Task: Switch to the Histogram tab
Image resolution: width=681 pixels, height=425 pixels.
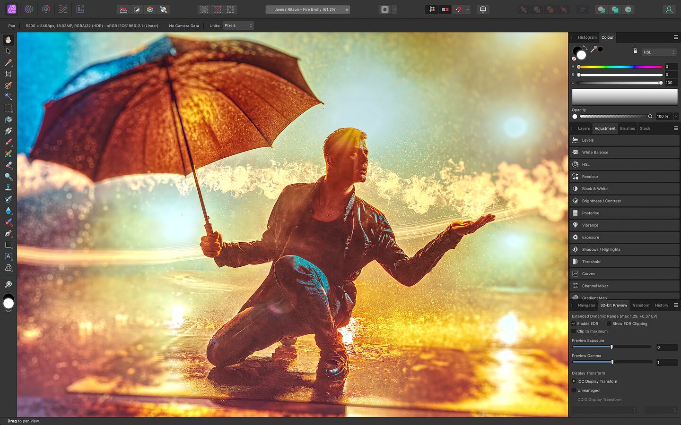Action: 587,37
